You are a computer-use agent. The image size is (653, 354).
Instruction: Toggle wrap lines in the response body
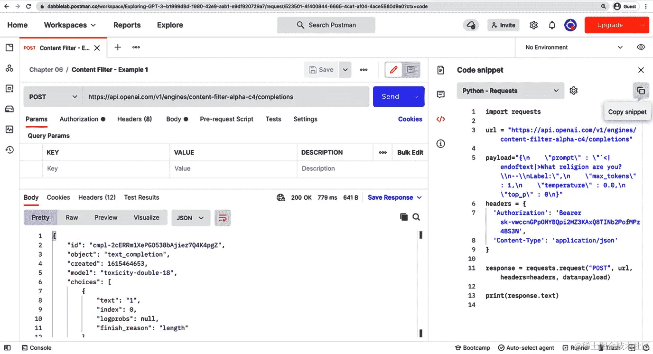[x=223, y=217]
